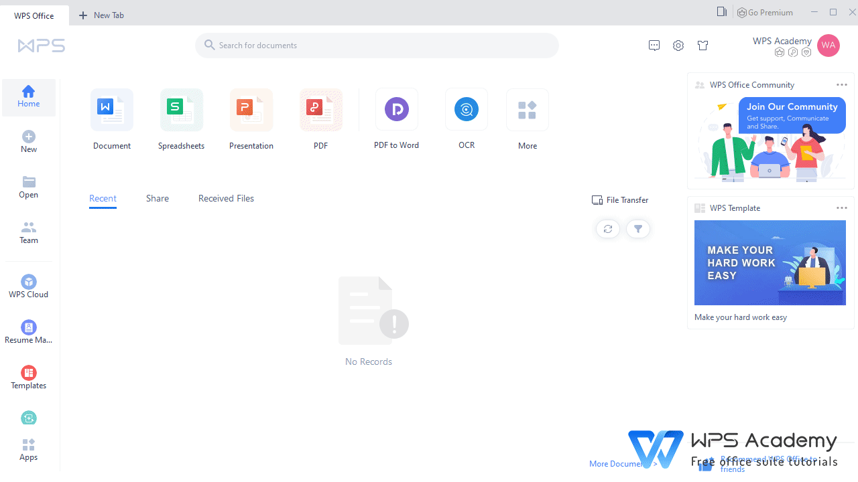Screen dimensions: 858x482
Task: Open the WPS Template card menu
Action: tap(841, 208)
